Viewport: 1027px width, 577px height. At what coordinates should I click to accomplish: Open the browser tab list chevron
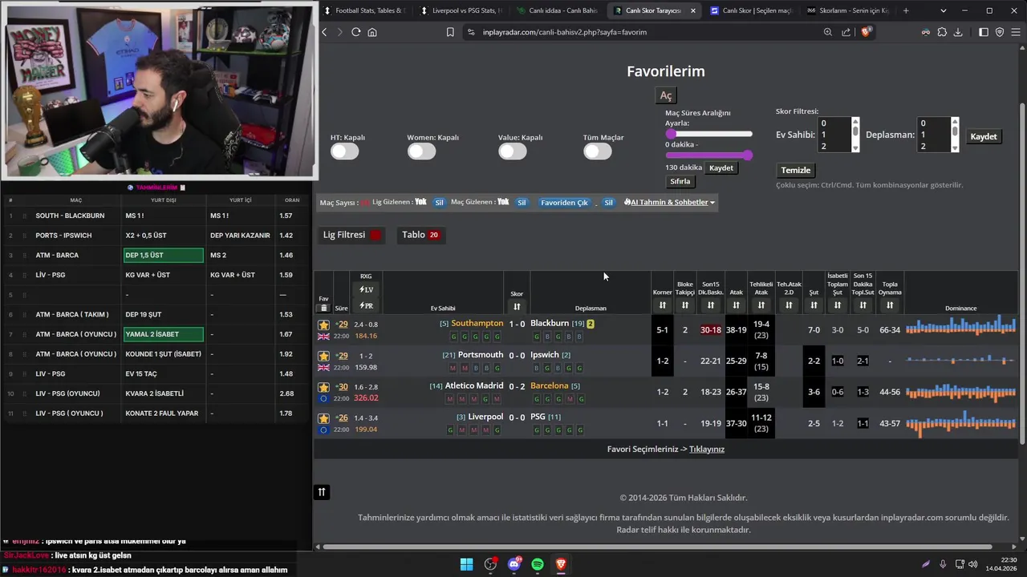click(x=943, y=10)
